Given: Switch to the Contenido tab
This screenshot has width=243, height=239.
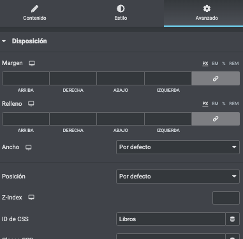Looking at the screenshot, I should click(x=34, y=13).
